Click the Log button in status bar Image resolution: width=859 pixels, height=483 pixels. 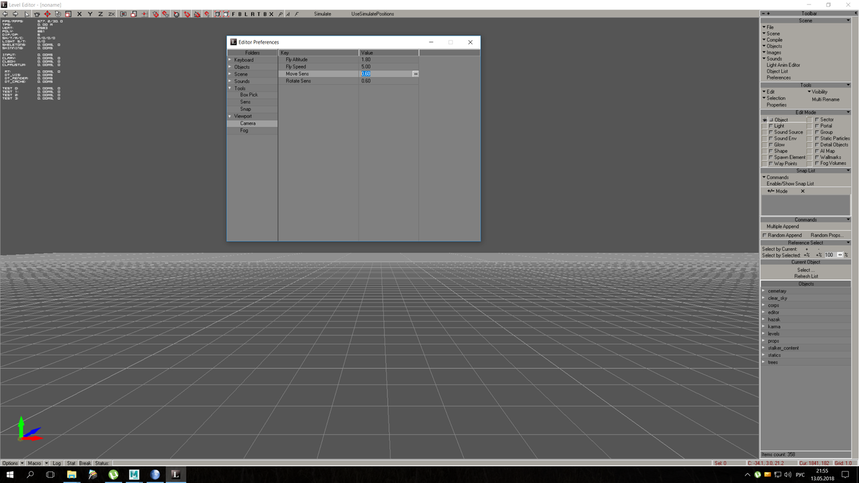[x=57, y=464]
